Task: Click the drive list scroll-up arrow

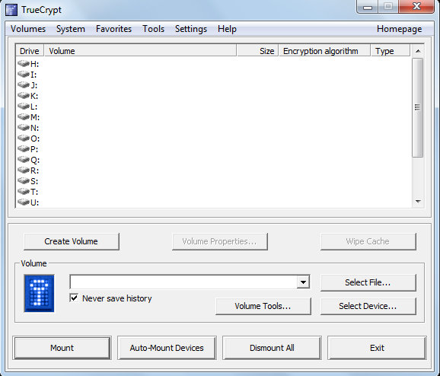Action: (x=418, y=51)
